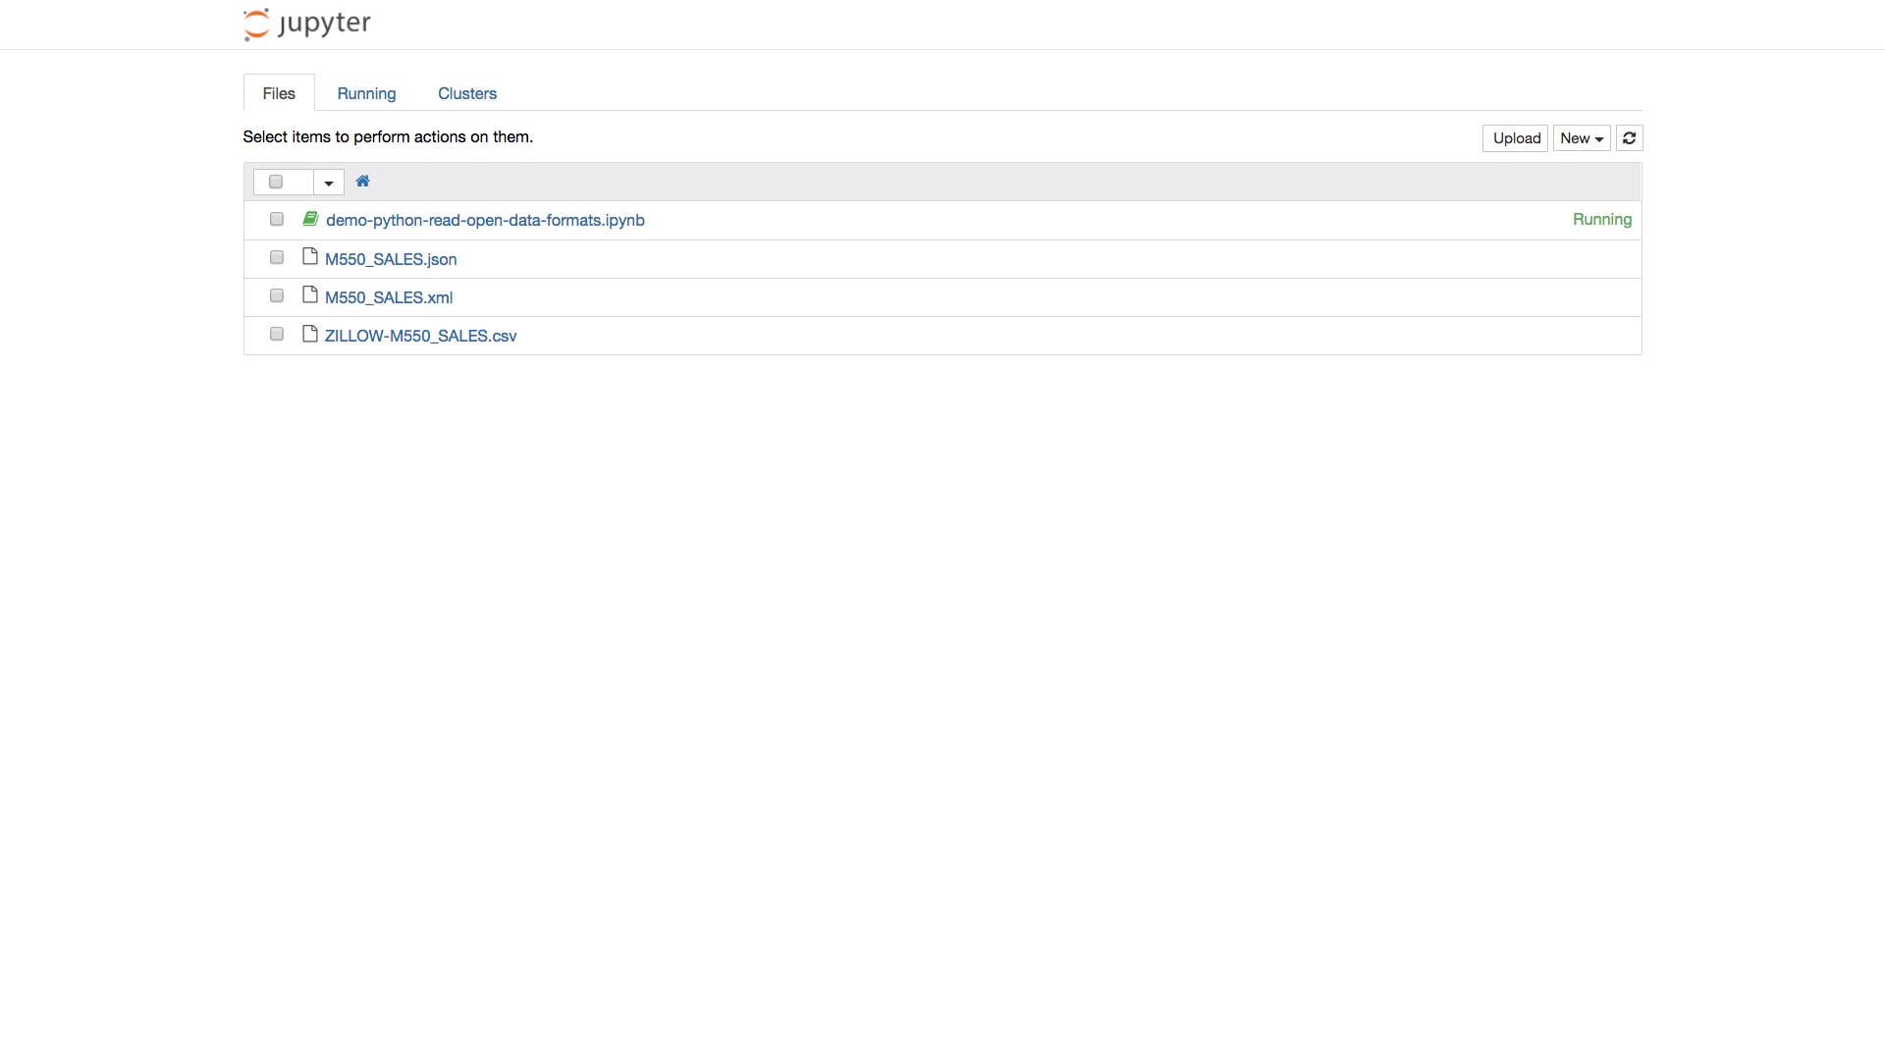Open the selection type dropdown arrow
This screenshot has height=1060, width=1885.
click(x=329, y=183)
